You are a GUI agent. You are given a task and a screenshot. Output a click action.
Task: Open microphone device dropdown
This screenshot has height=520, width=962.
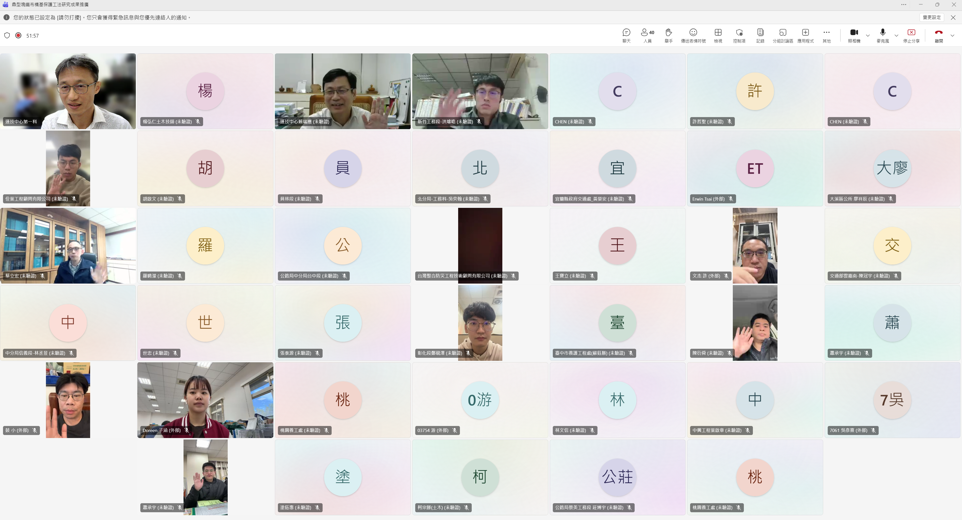click(897, 35)
